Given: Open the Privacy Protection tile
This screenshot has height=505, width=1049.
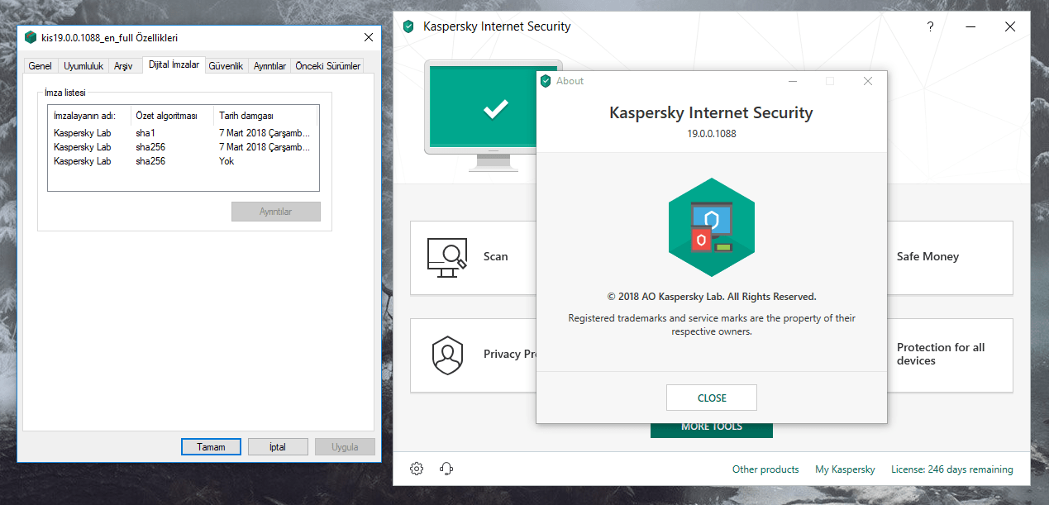Looking at the screenshot, I should pyautogui.click(x=473, y=355).
